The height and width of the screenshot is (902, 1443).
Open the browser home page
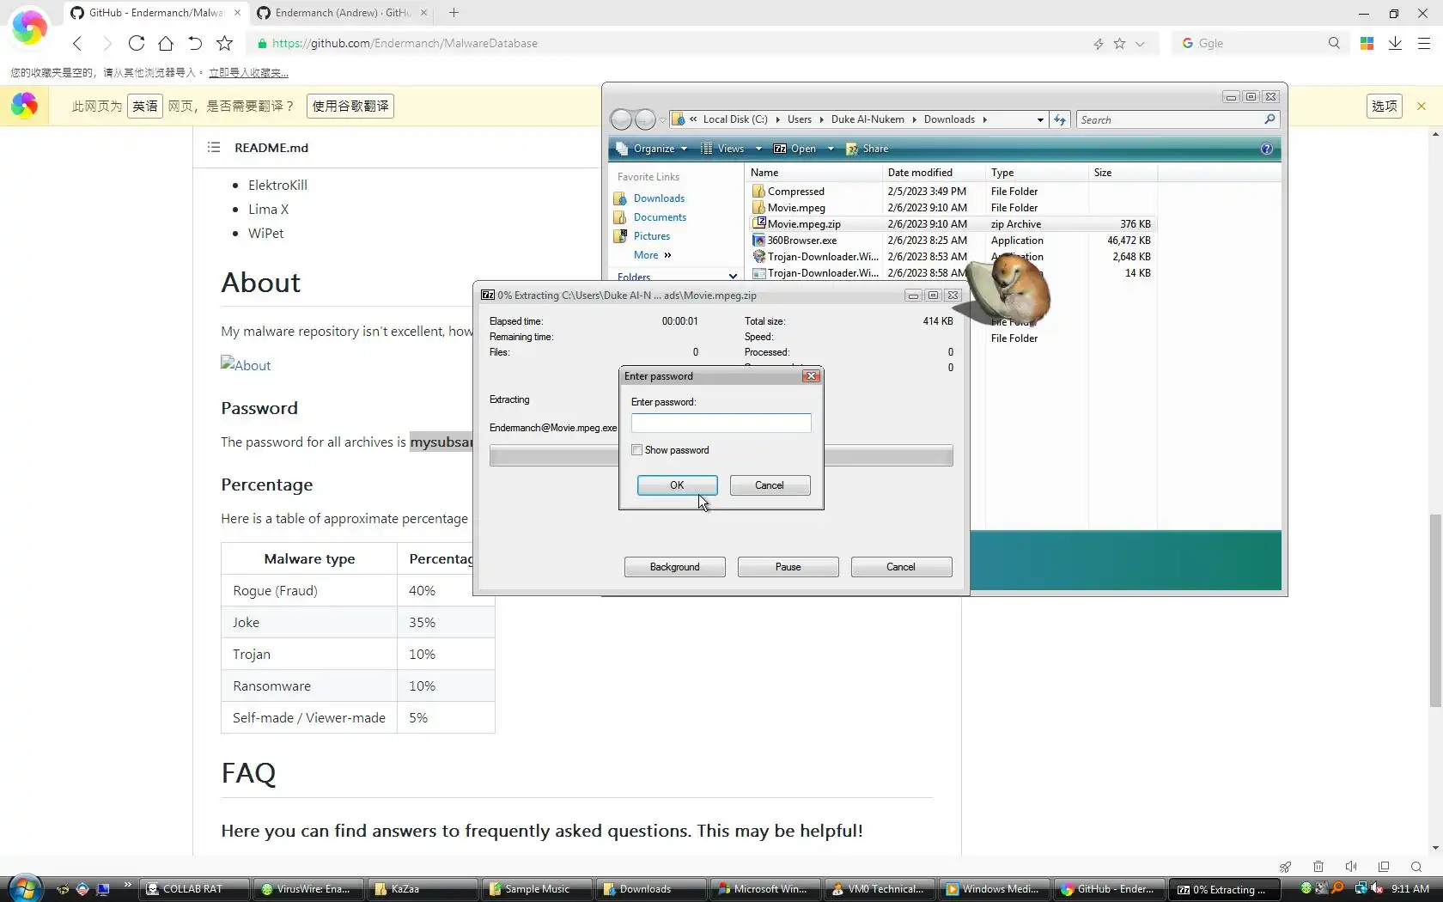pyautogui.click(x=166, y=43)
